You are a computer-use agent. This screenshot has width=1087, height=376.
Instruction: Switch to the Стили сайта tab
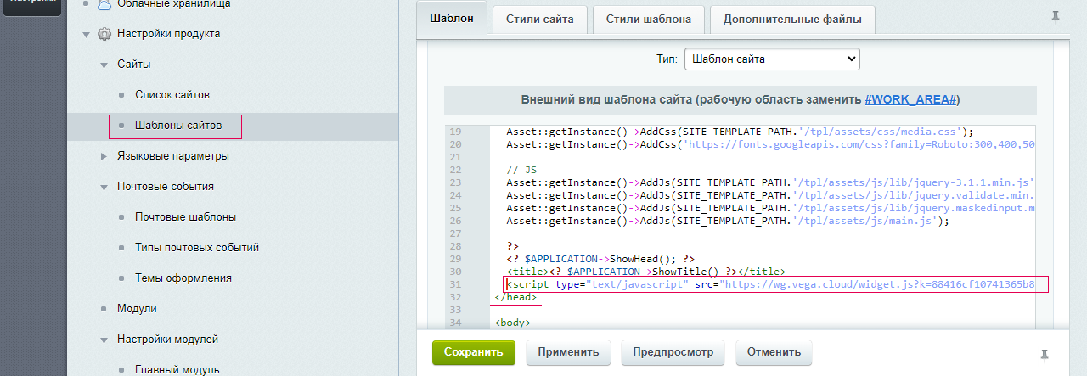pos(539,19)
